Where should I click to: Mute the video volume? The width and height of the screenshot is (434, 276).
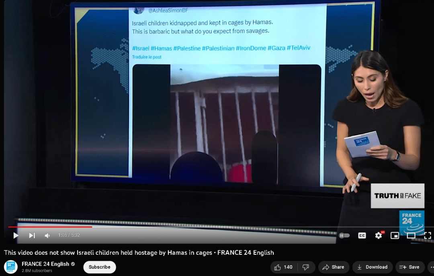47,235
